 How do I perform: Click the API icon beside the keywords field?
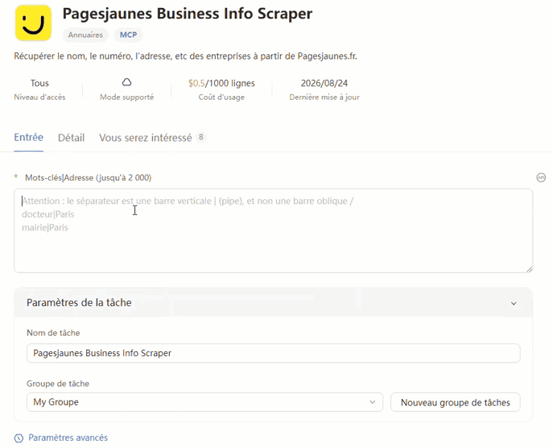[541, 177]
